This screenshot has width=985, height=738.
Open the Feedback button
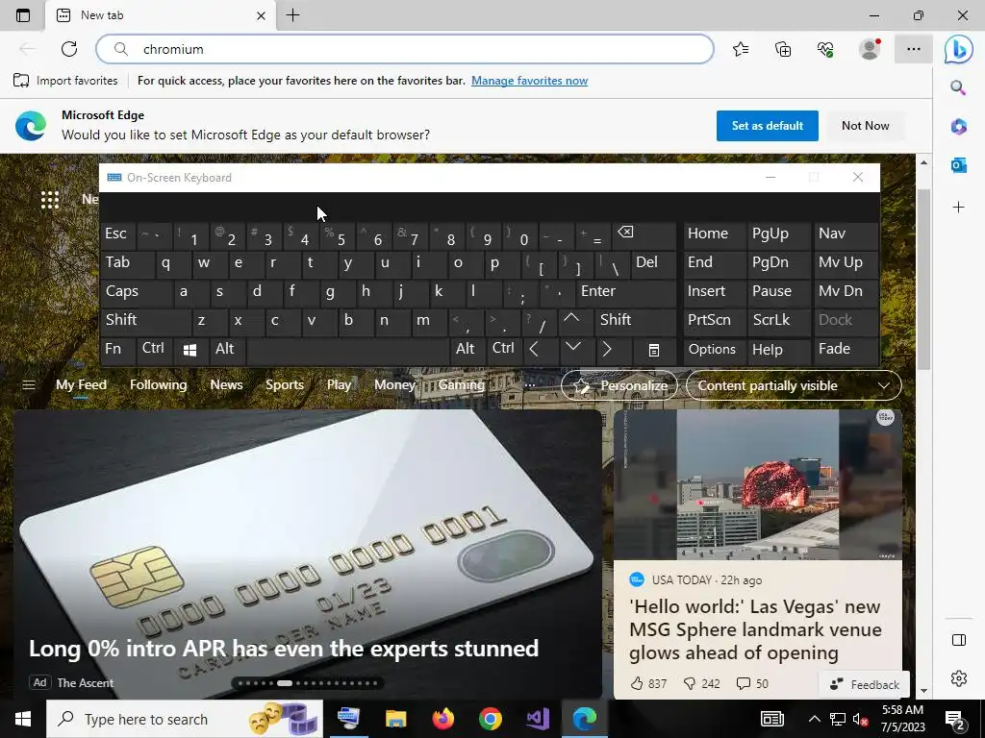click(x=865, y=684)
